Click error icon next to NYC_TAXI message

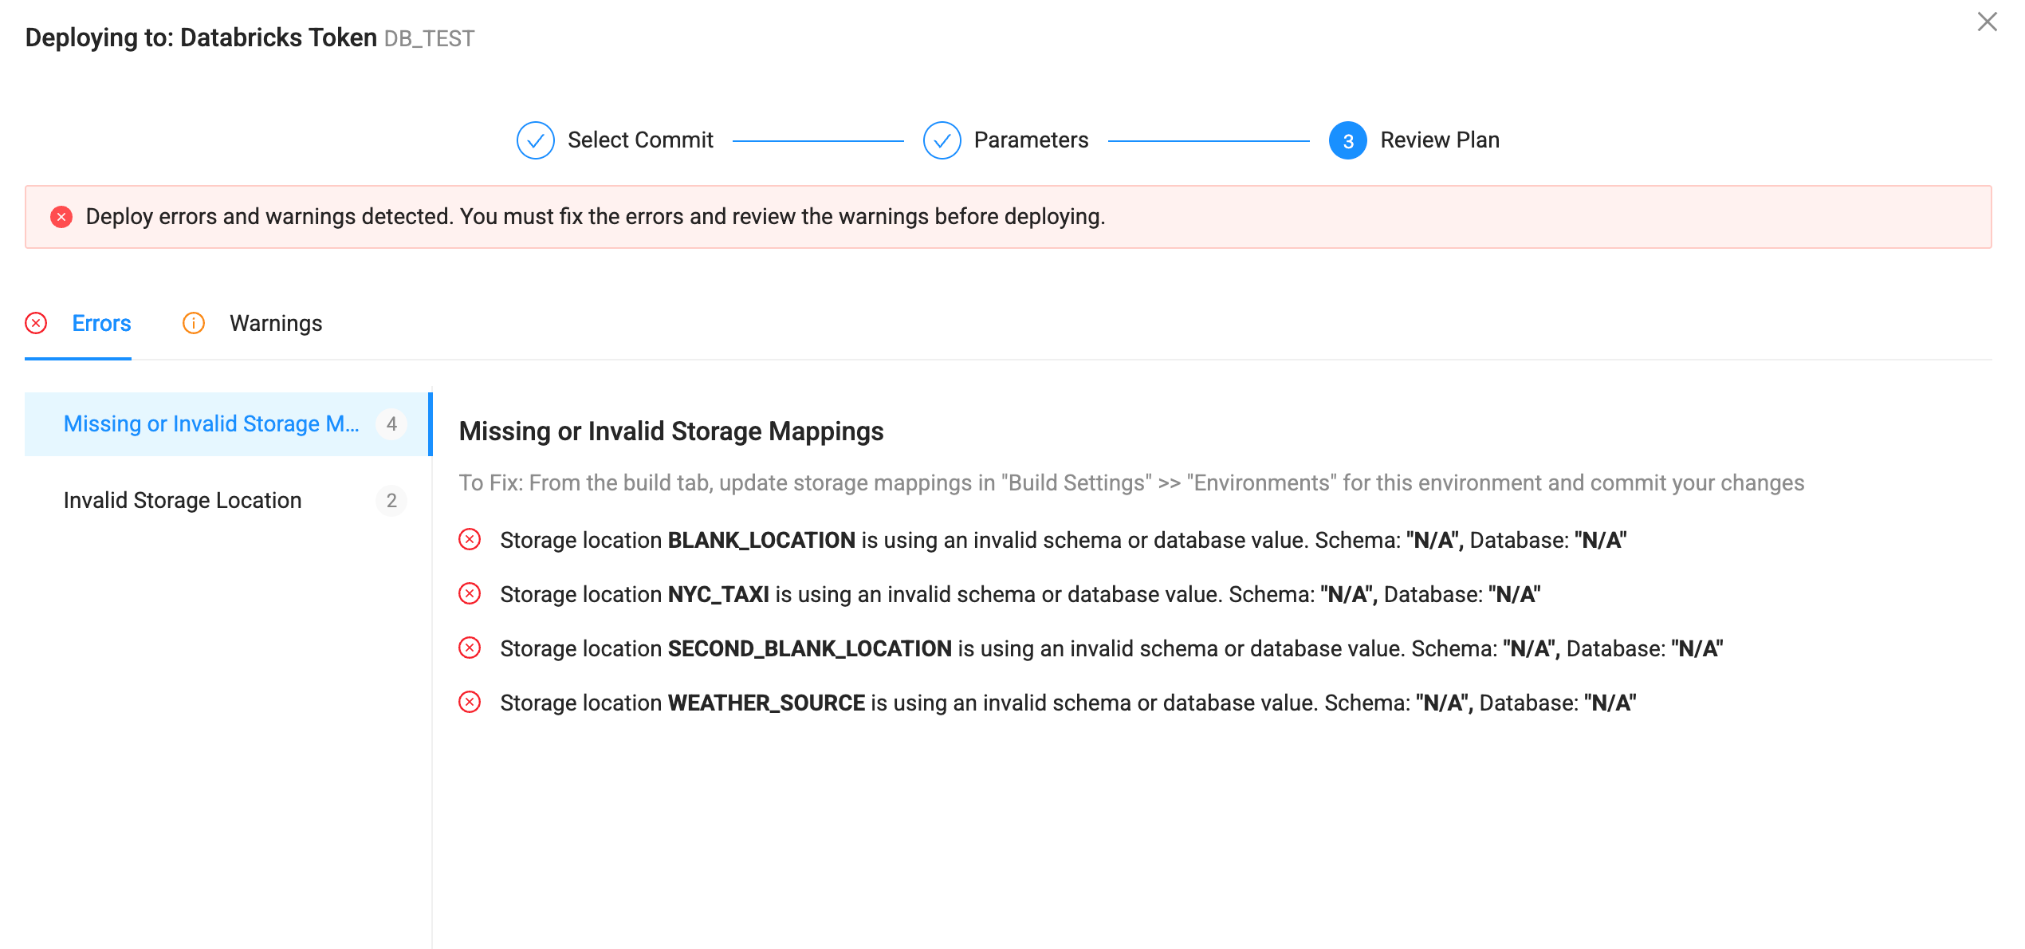coord(470,594)
